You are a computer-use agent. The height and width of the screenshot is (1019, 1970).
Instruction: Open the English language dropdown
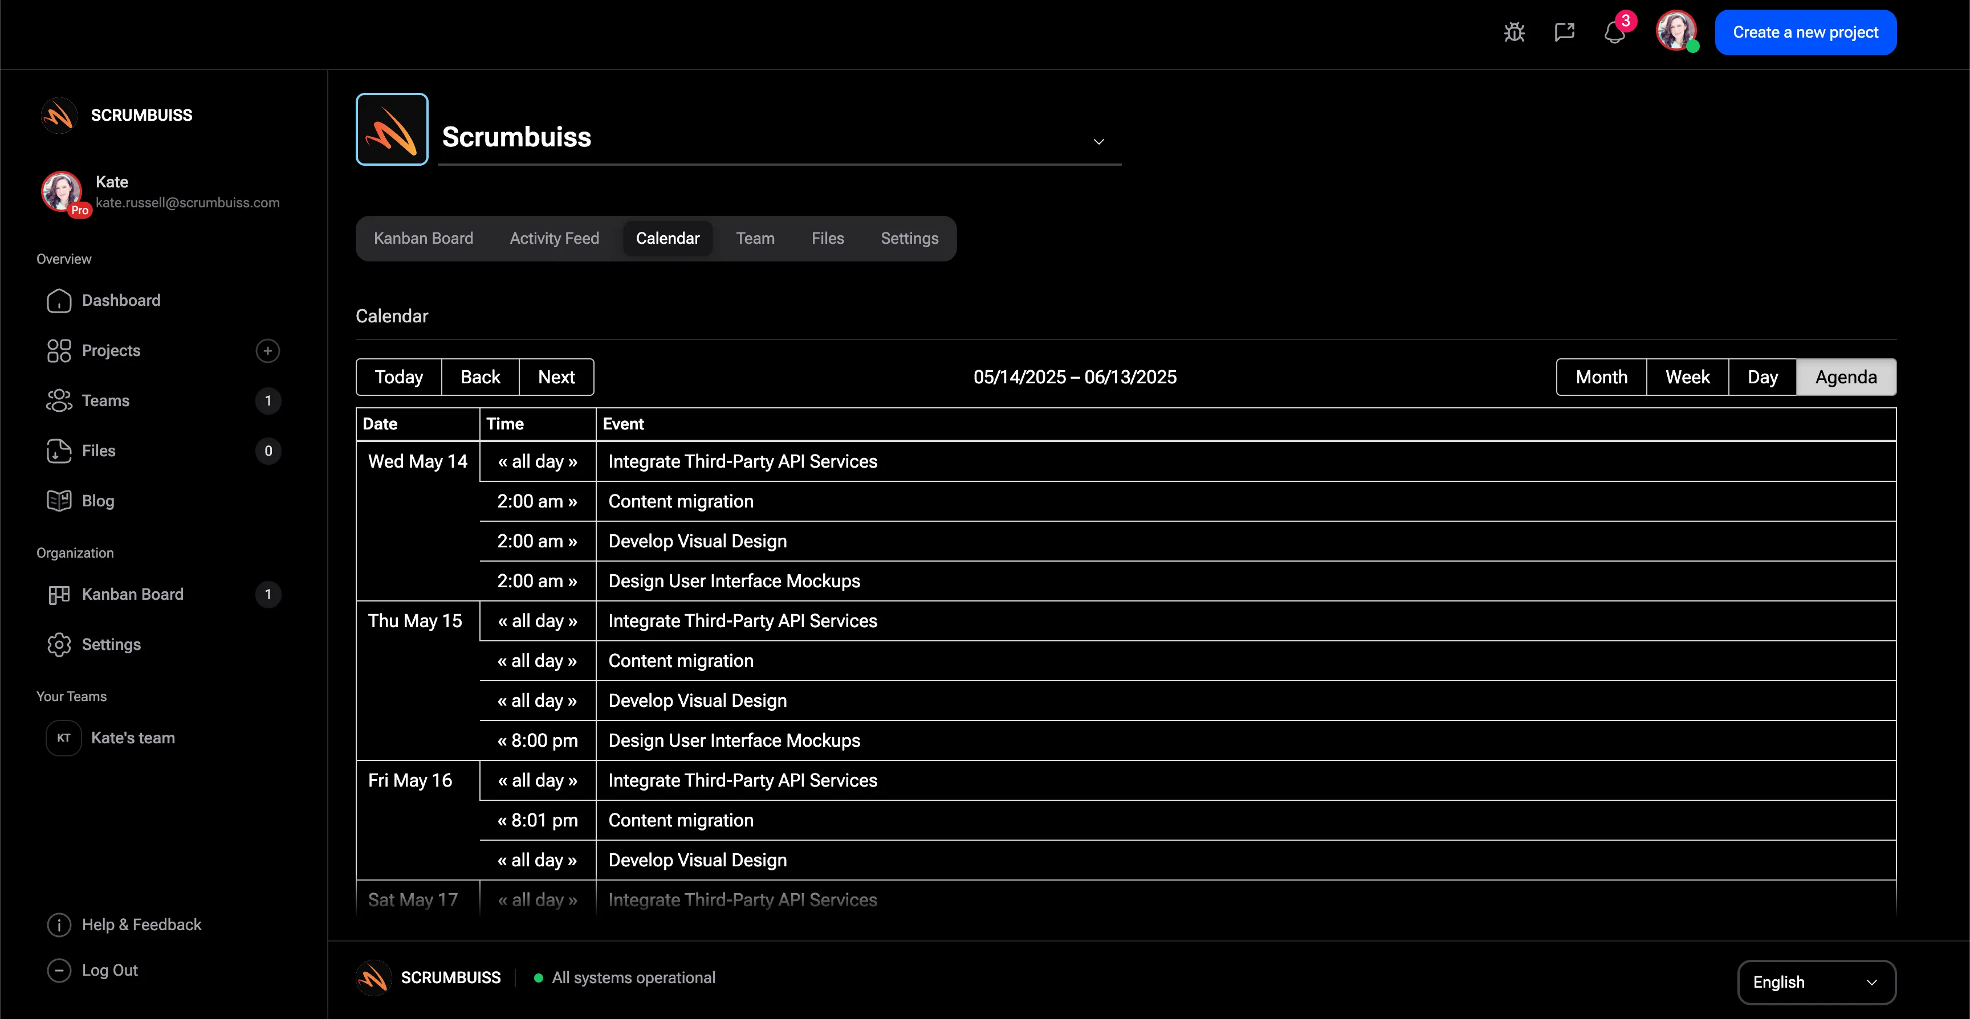point(1816,983)
